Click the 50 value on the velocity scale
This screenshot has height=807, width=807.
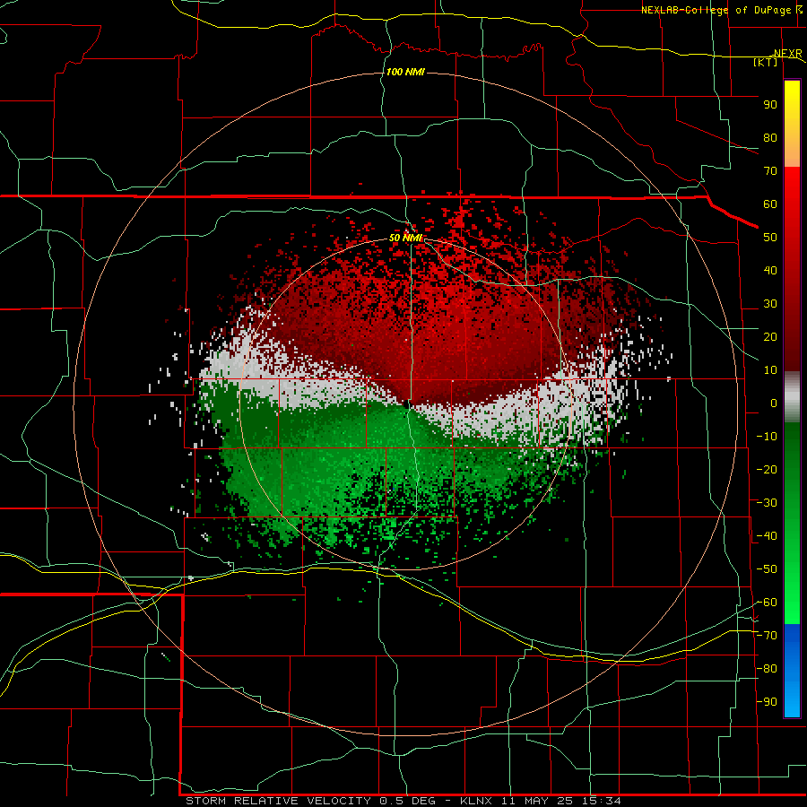[770, 238]
